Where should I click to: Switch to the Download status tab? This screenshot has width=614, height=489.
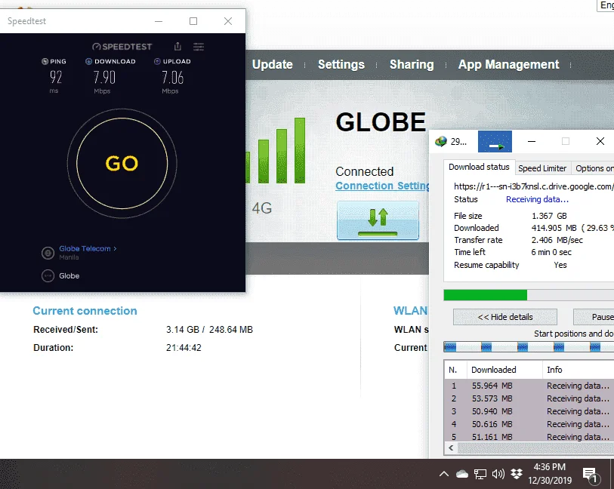(479, 167)
